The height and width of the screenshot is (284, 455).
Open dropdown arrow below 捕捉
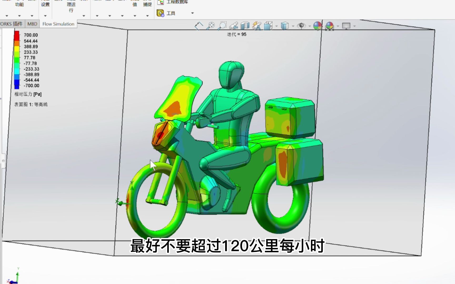pyautogui.click(x=147, y=16)
